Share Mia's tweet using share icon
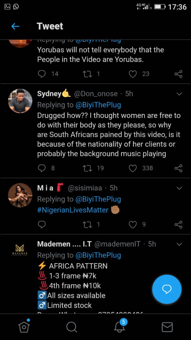 tap(178, 224)
